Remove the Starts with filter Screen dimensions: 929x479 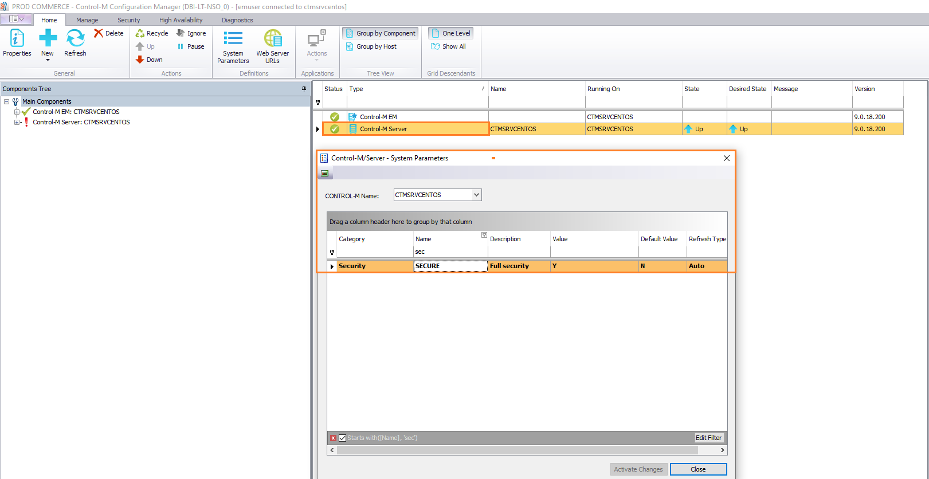[333, 438]
